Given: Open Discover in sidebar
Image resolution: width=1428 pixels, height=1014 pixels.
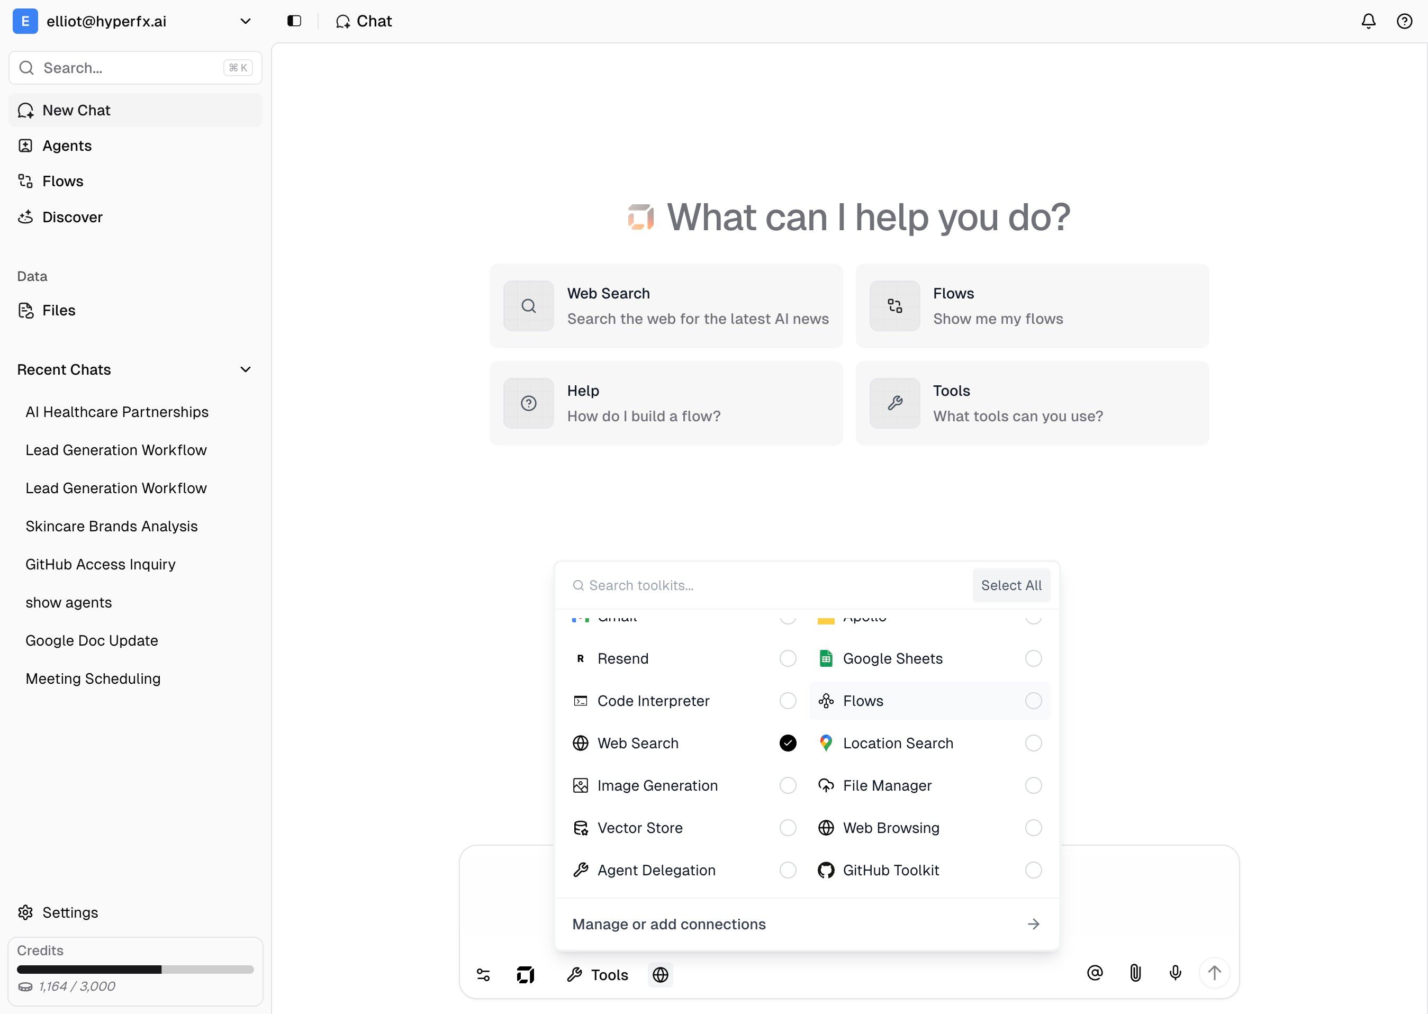Looking at the screenshot, I should pos(73,218).
